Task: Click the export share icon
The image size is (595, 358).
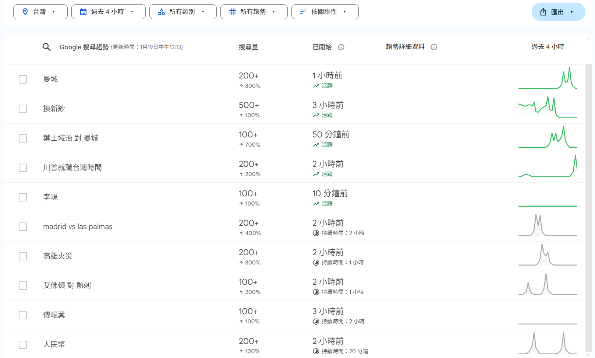Action: coord(543,12)
